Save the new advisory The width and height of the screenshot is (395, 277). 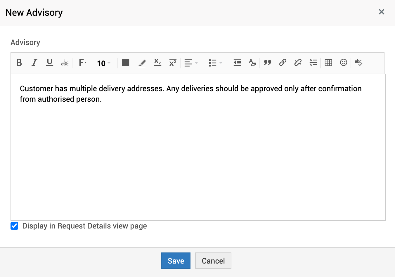(x=176, y=261)
